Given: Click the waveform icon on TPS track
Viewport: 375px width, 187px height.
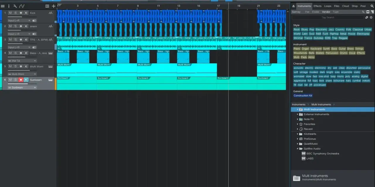Looking at the screenshot, I should pyautogui.click(x=51, y=40).
